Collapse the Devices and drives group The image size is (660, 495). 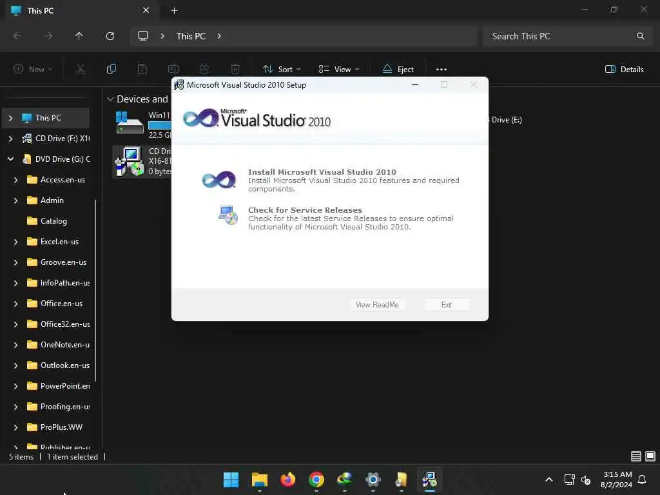click(110, 99)
